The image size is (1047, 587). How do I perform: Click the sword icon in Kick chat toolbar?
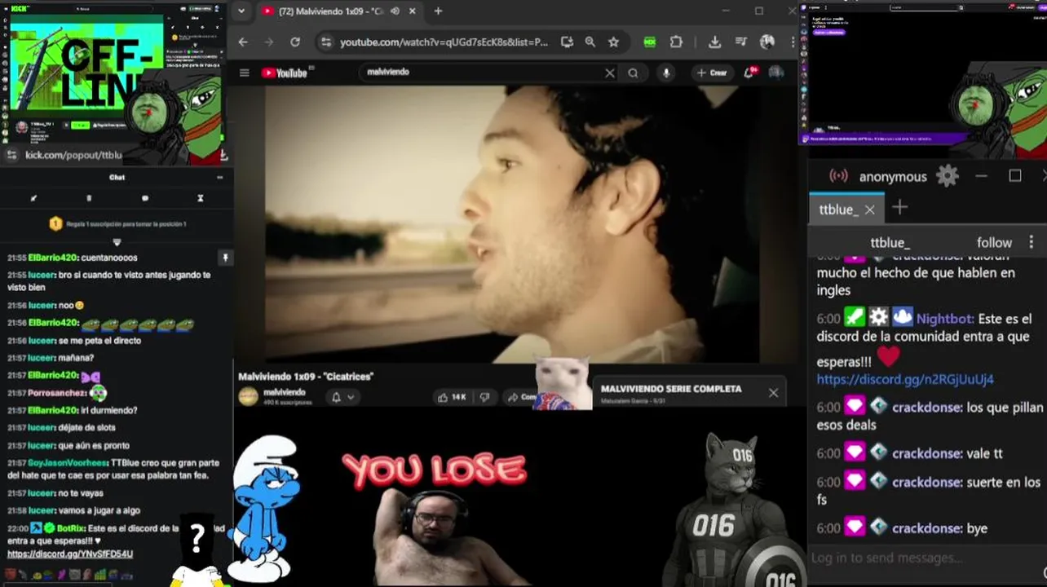tap(33, 198)
